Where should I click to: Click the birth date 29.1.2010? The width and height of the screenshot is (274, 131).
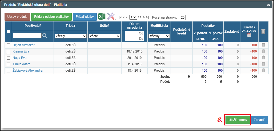pos(135,58)
